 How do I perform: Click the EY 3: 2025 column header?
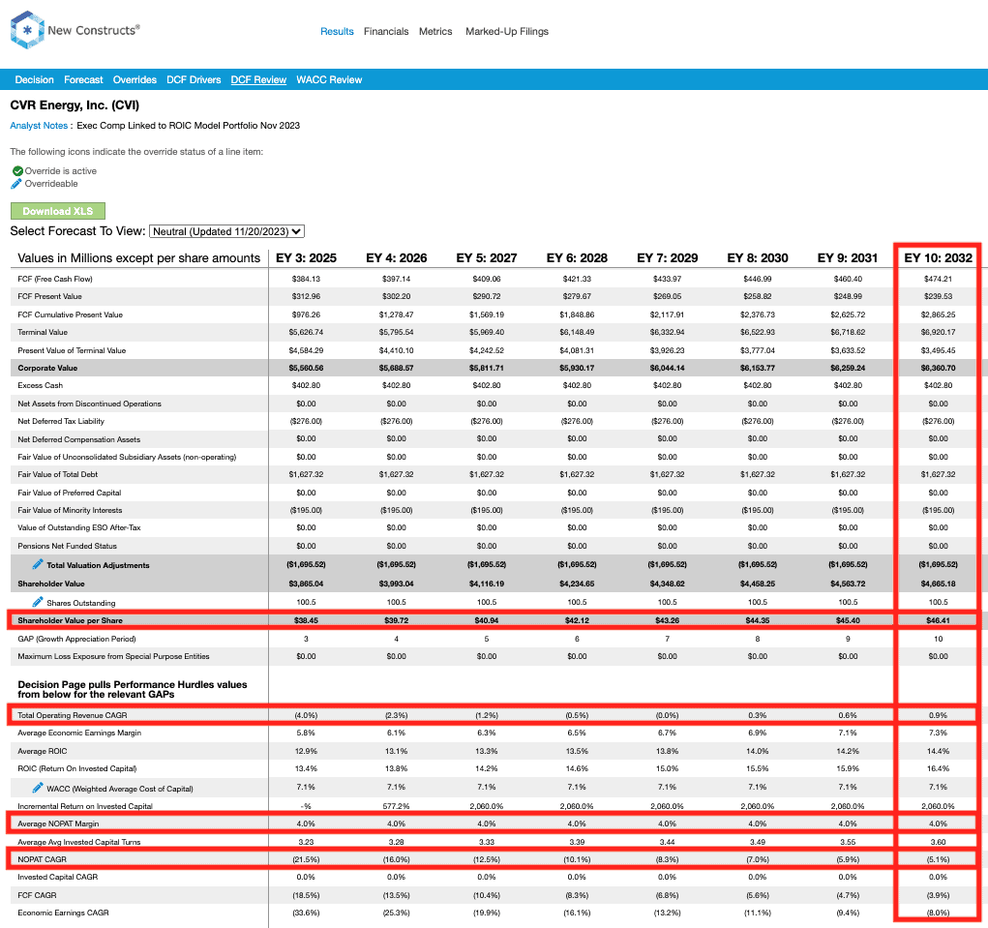click(x=306, y=257)
